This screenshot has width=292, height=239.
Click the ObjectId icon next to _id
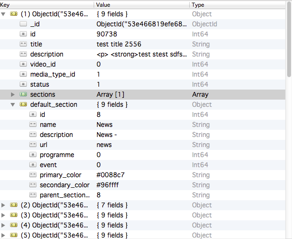(x=23, y=24)
